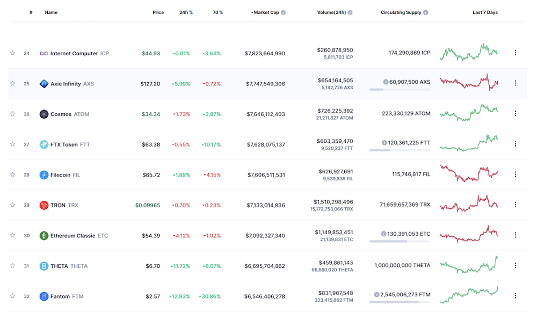This screenshot has height=321, width=537.
Task: Click the Last 7 Days header
Action: pyautogui.click(x=485, y=12)
